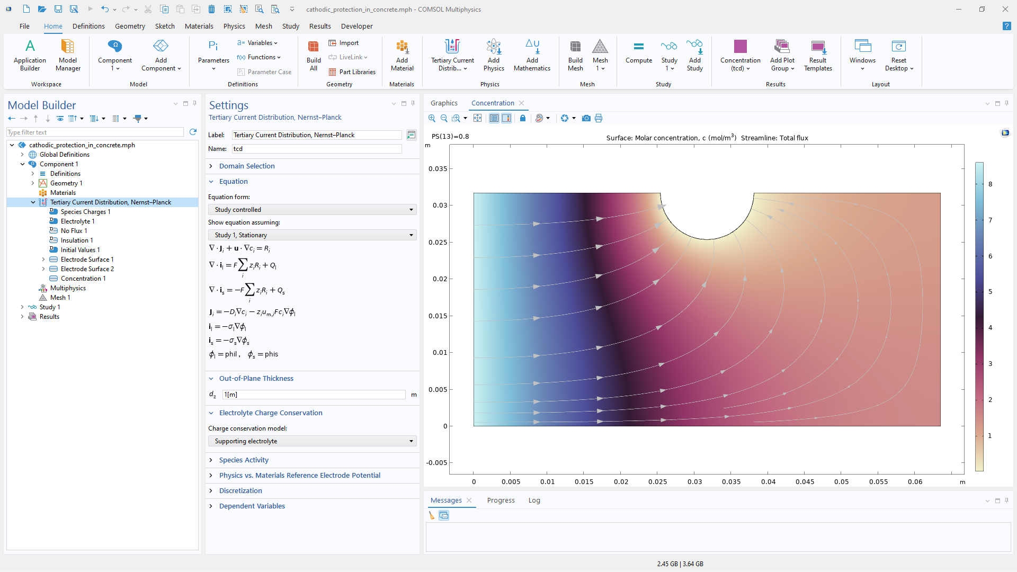Toggle the view lock icon
Image resolution: width=1017 pixels, height=572 pixels.
click(523, 119)
